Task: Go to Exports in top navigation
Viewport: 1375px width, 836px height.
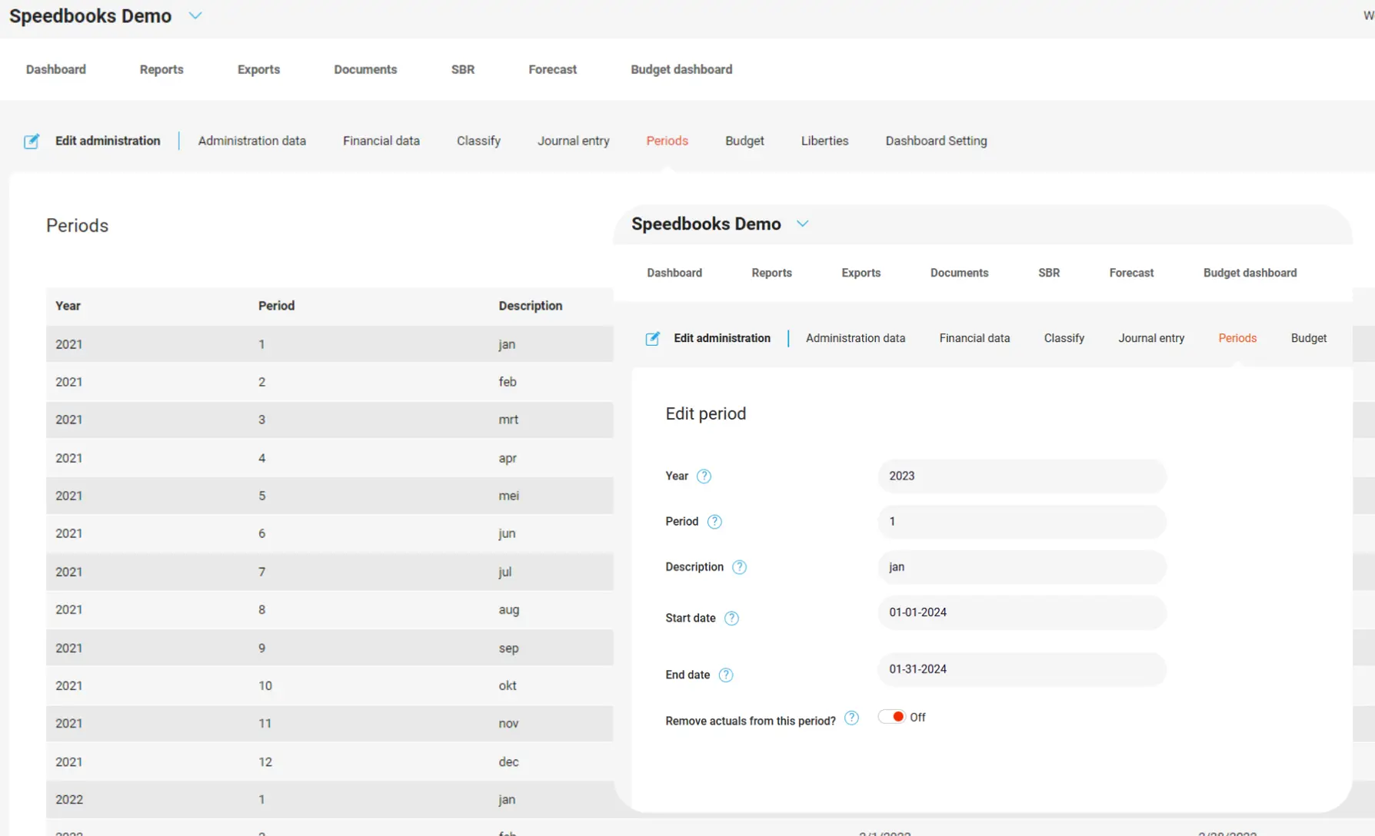Action: coord(258,69)
